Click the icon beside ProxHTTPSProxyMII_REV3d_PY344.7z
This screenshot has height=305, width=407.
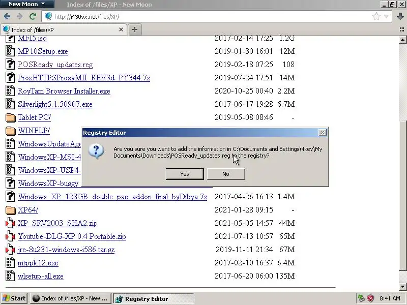10,78
